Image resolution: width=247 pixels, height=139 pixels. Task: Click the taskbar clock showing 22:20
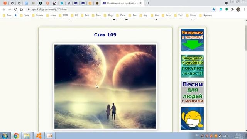click(x=238, y=136)
